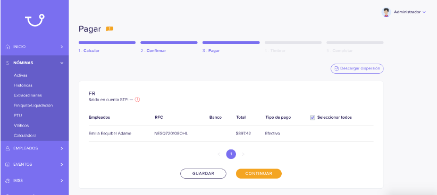Toggle the Seleccionar todos checkbox
Image resolution: width=437 pixels, height=195 pixels.
(x=313, y=118)
